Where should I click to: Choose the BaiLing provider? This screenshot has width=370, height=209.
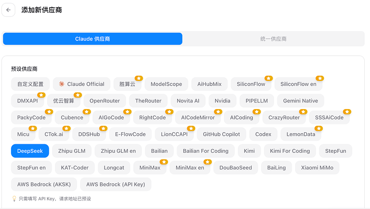(276, 168)
